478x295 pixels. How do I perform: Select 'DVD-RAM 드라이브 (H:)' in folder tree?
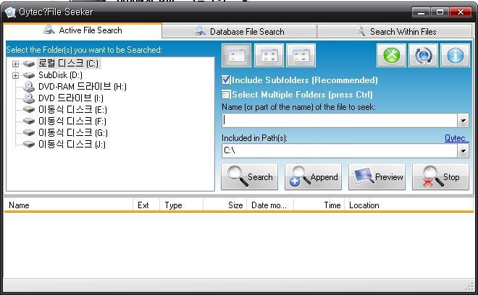(83, 87)
